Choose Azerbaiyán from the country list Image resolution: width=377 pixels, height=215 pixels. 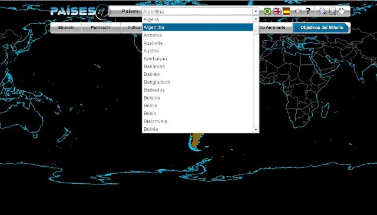[197, 59]
